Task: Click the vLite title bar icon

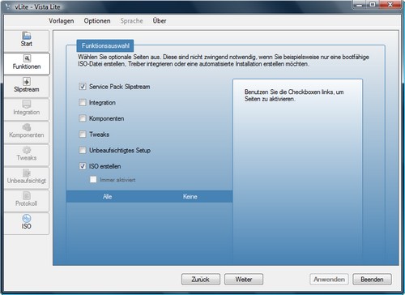Action: (7, 6)
